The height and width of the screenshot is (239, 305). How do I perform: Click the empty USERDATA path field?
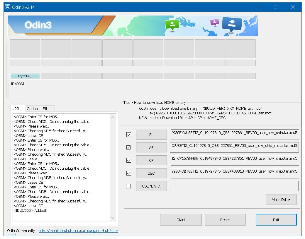pyautogui.click(x=234, y=186)
